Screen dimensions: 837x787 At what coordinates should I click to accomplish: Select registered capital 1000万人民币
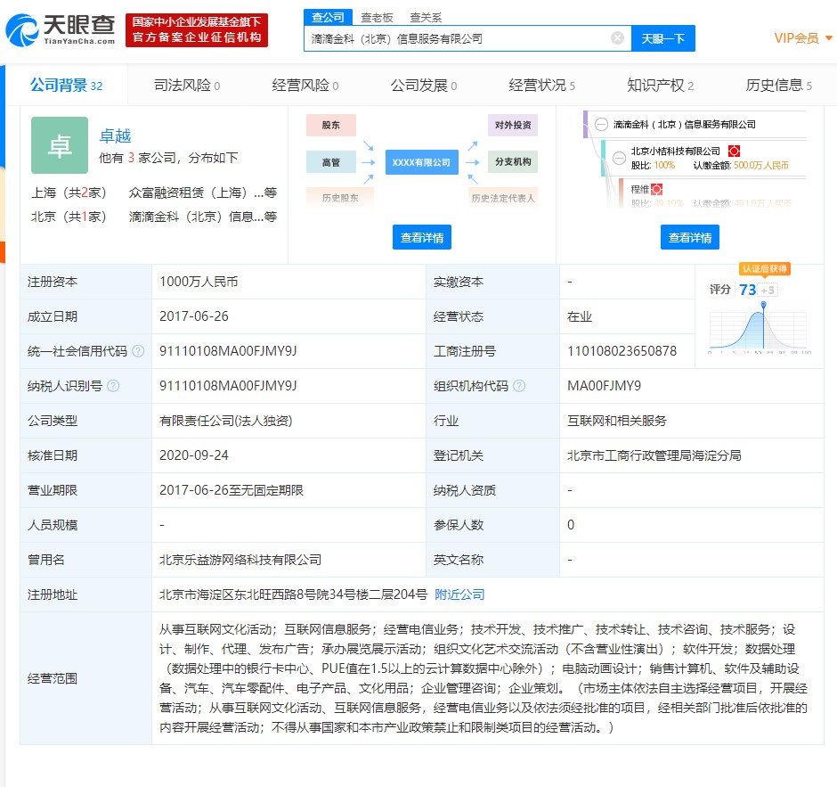click(x=199, y=282)
